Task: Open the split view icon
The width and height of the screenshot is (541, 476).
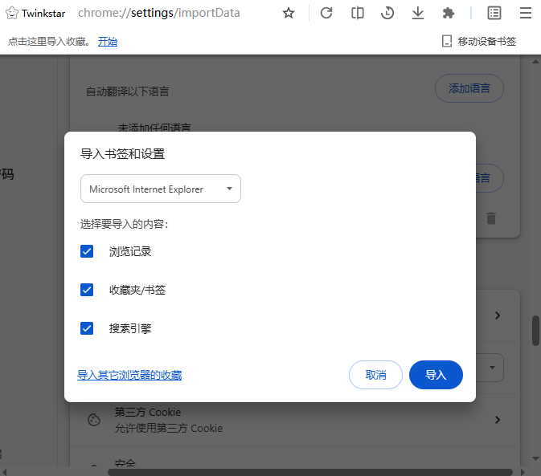Action: (x=358, y=13)
